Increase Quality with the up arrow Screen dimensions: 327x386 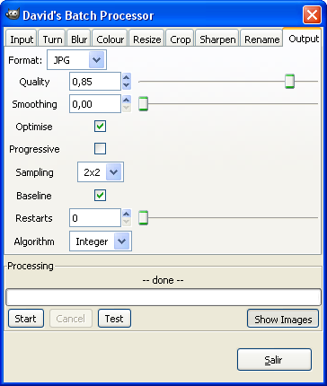(127, 77)
